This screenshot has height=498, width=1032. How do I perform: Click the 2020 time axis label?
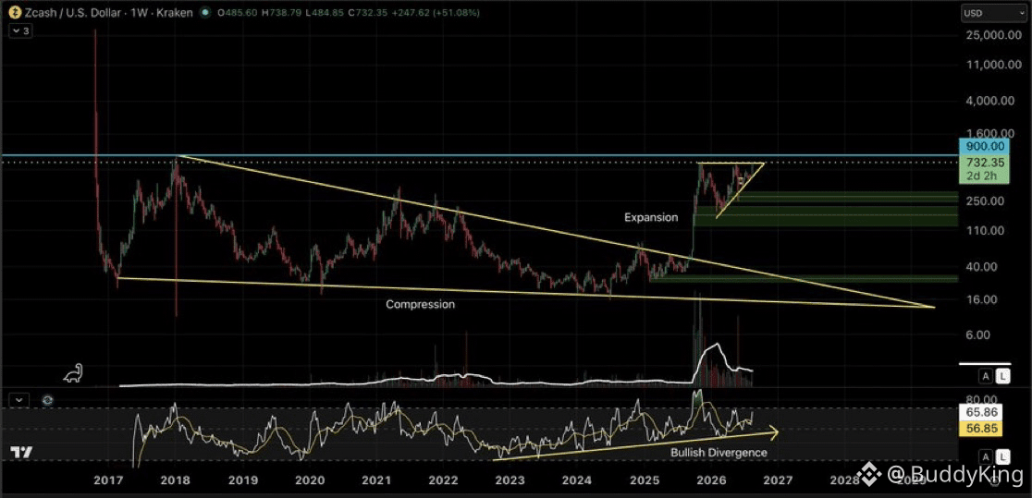point(310,480)
